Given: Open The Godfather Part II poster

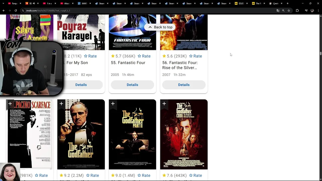Looking at the screenshot, I should click(132, 134).
